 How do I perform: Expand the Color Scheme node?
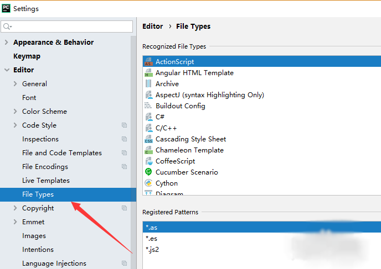point(15,112)
